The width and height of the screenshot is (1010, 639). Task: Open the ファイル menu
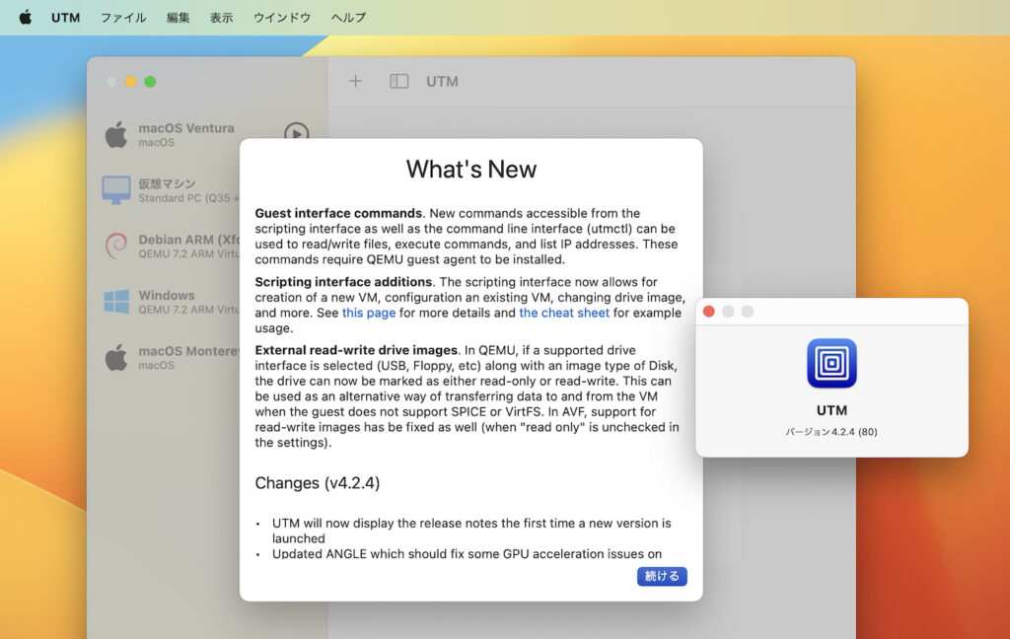[x=122, y=17]
